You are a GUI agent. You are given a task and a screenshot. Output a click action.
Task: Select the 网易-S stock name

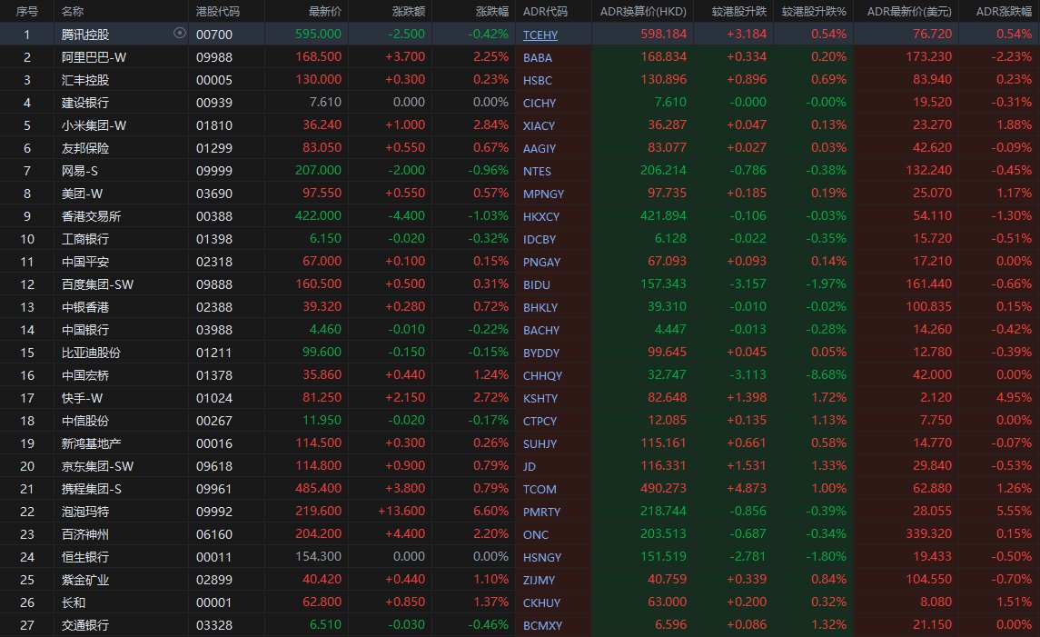pyautogui.click(x=80, y=171)
